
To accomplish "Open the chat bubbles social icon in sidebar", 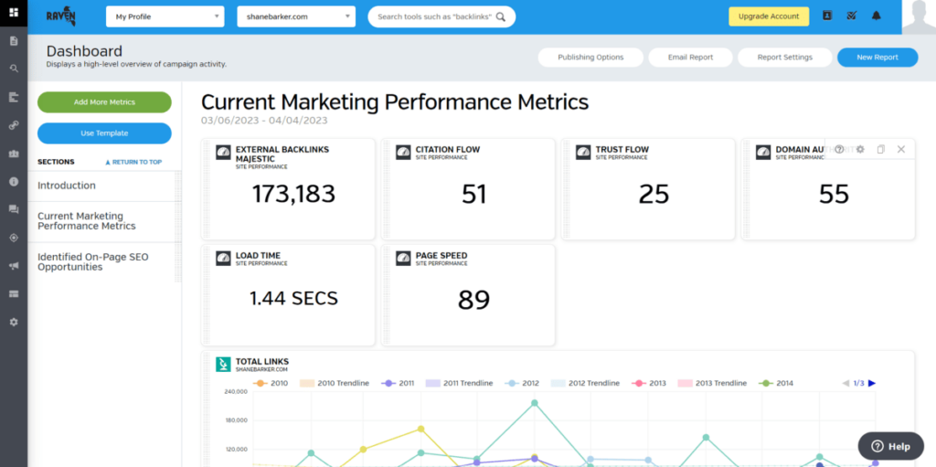I will pyautogui.click(x=14, y=209).
